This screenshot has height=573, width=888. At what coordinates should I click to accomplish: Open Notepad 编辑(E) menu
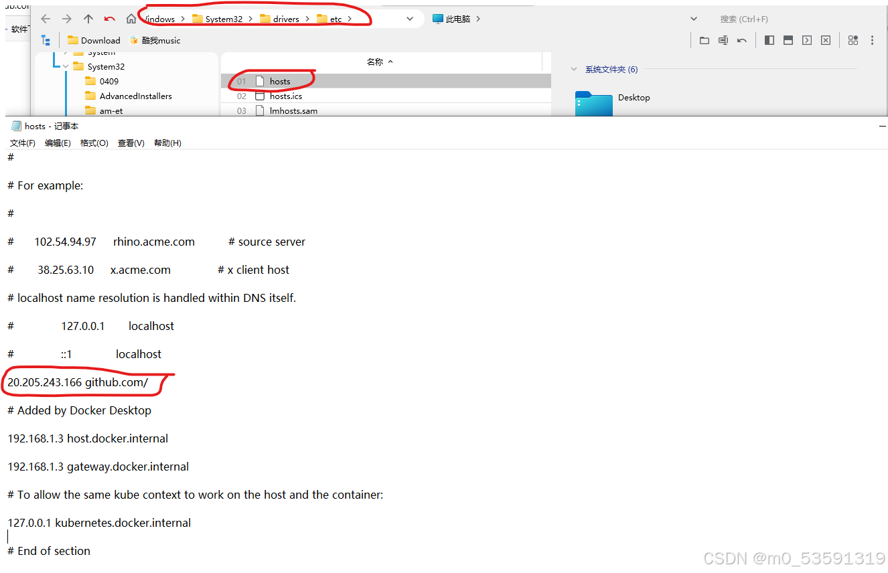pos(58,143)
